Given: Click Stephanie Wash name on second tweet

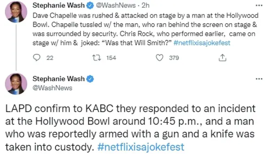Looking at the screenshot, I should click(x=58, y=79).
